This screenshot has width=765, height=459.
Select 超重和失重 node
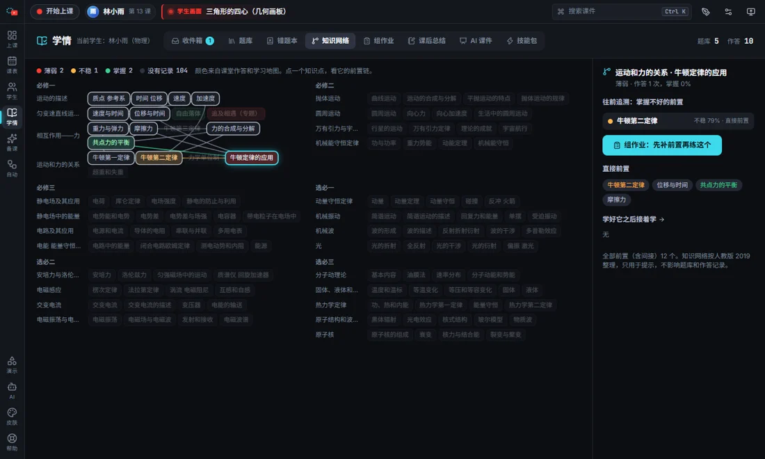click(x=108, y=172)
